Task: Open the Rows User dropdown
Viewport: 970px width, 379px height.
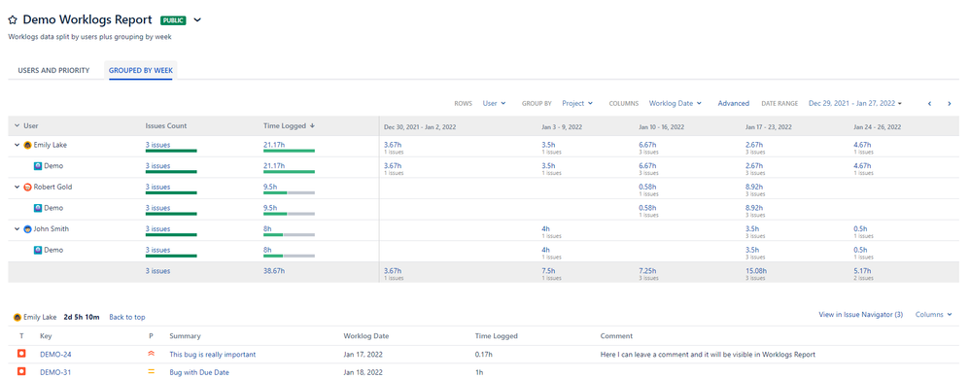Action: [494, 103]
